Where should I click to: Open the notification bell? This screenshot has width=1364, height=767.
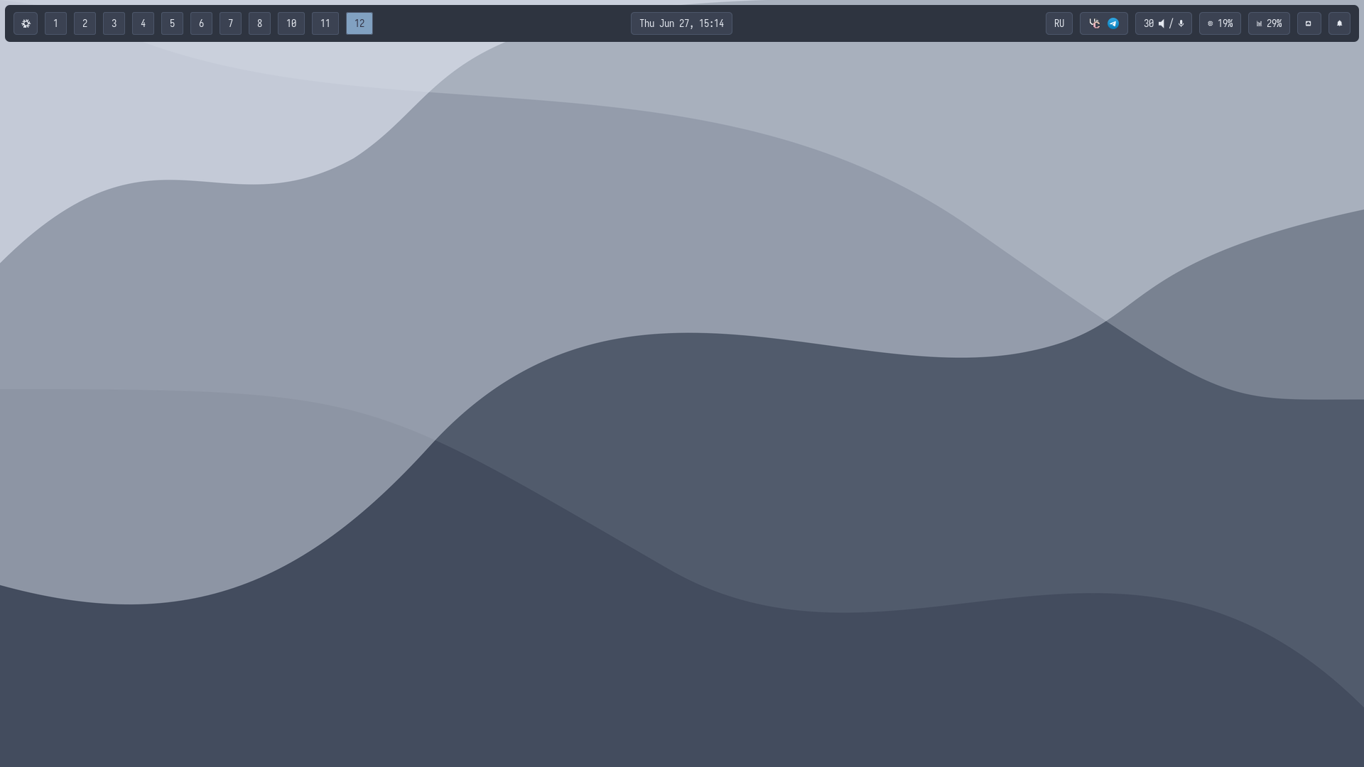1339,23
